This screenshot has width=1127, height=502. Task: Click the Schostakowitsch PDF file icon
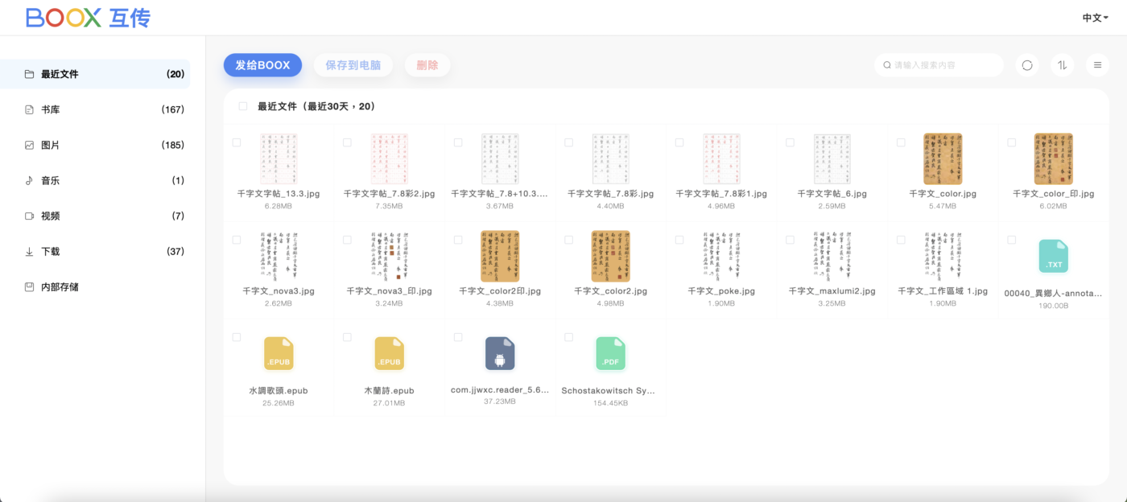[610, 354]
